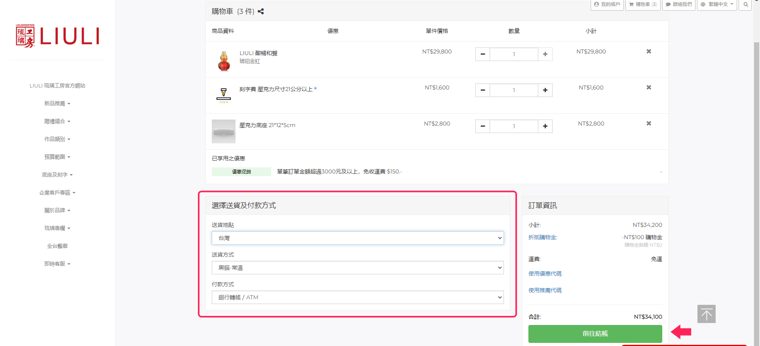760x346 pixels.
Task: Click the 壓克力底座 product thumbnail
Action: [x=224, y=131]
